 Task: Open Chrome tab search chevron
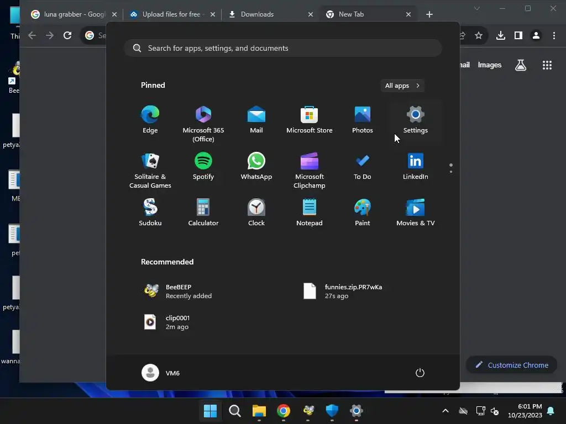click(477, 8)
